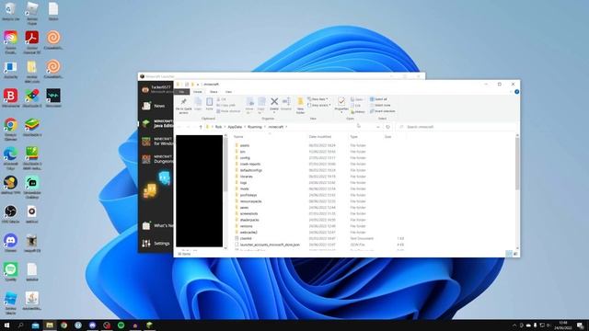Open Settings in Minecraft Launcher sidebar
This screenshot has width=589, height=331.
[x=156, y=243]
